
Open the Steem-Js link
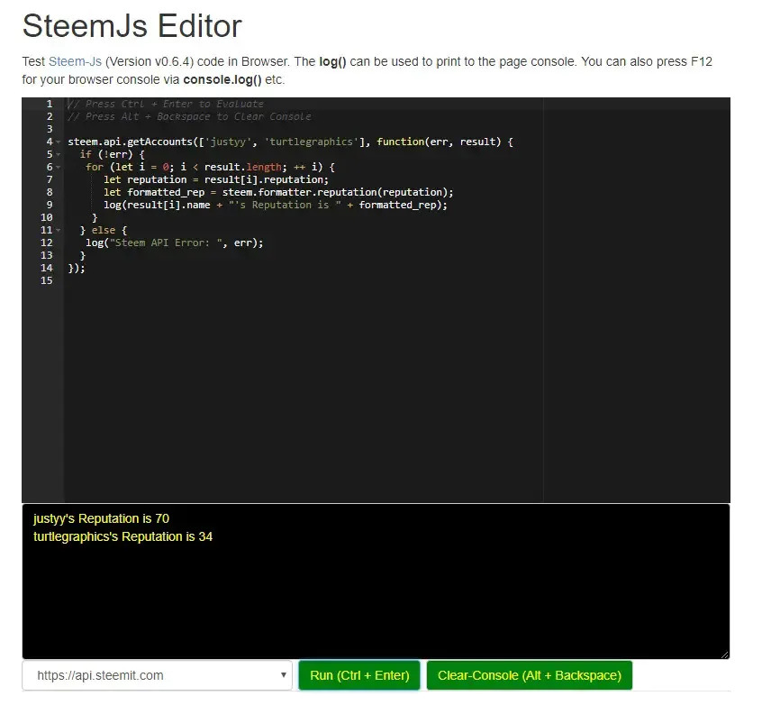pos(75,62)
